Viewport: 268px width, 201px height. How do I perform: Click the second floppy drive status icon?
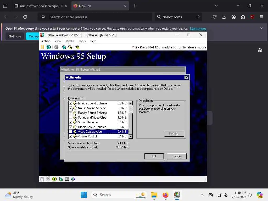(x=48, y=179)
